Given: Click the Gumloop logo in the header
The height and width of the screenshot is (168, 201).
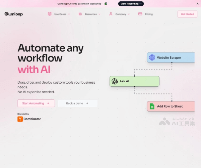Looking at the screenshot, I should pos(14,14).
